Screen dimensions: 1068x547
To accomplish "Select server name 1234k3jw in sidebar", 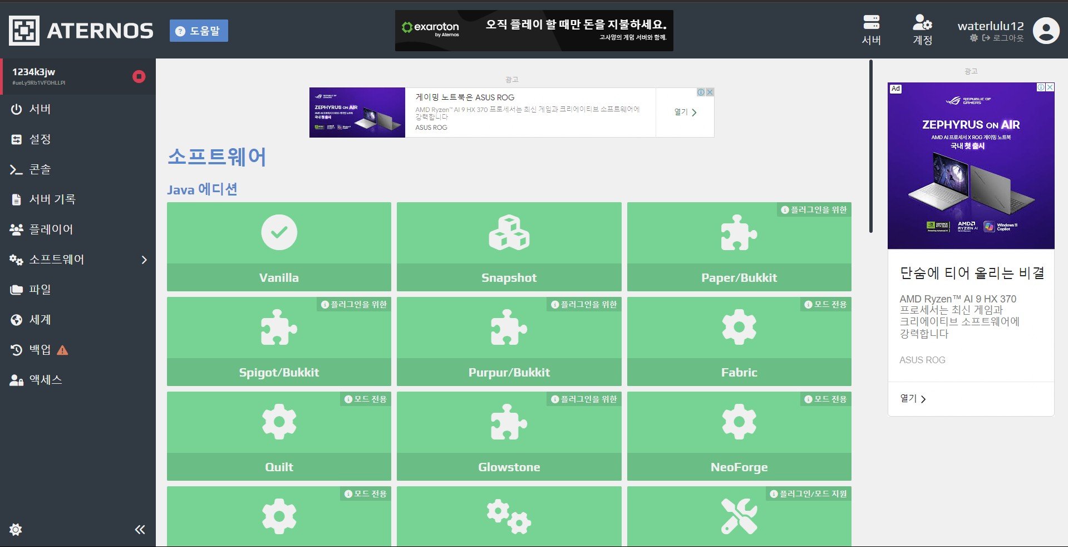I will click(x=34, y=72).
